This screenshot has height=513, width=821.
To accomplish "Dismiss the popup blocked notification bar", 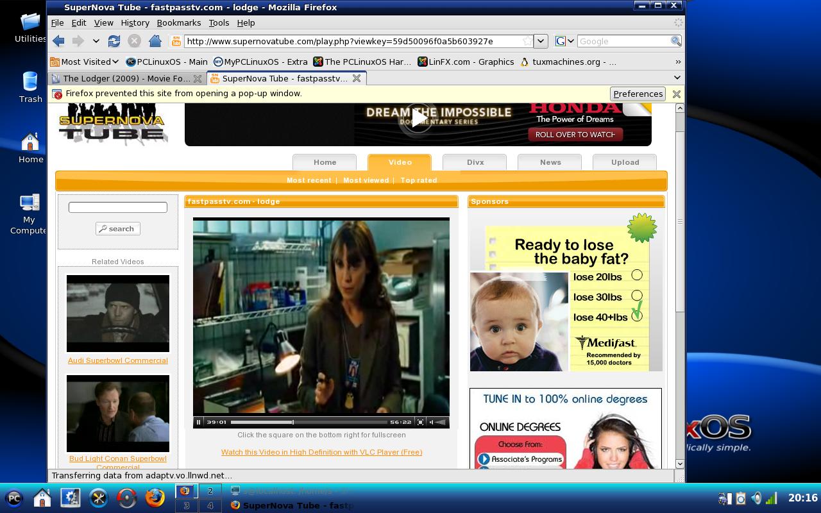I will (676, 94).
